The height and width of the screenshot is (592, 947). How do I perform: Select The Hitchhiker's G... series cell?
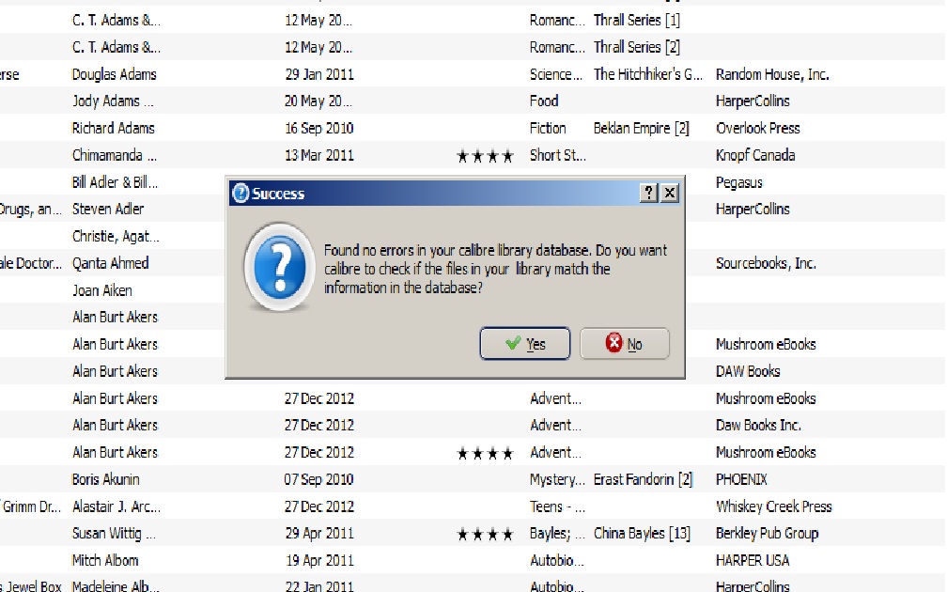[x=648, y=74]
